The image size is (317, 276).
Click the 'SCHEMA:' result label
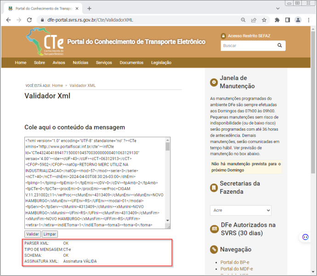coord(33,255)
